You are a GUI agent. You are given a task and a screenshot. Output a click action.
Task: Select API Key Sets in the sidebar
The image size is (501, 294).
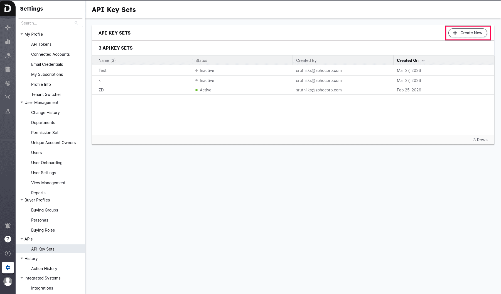point(50,249)
